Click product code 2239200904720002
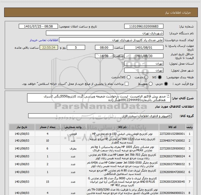The image size is (201, 195). click(x=172, y=172)
